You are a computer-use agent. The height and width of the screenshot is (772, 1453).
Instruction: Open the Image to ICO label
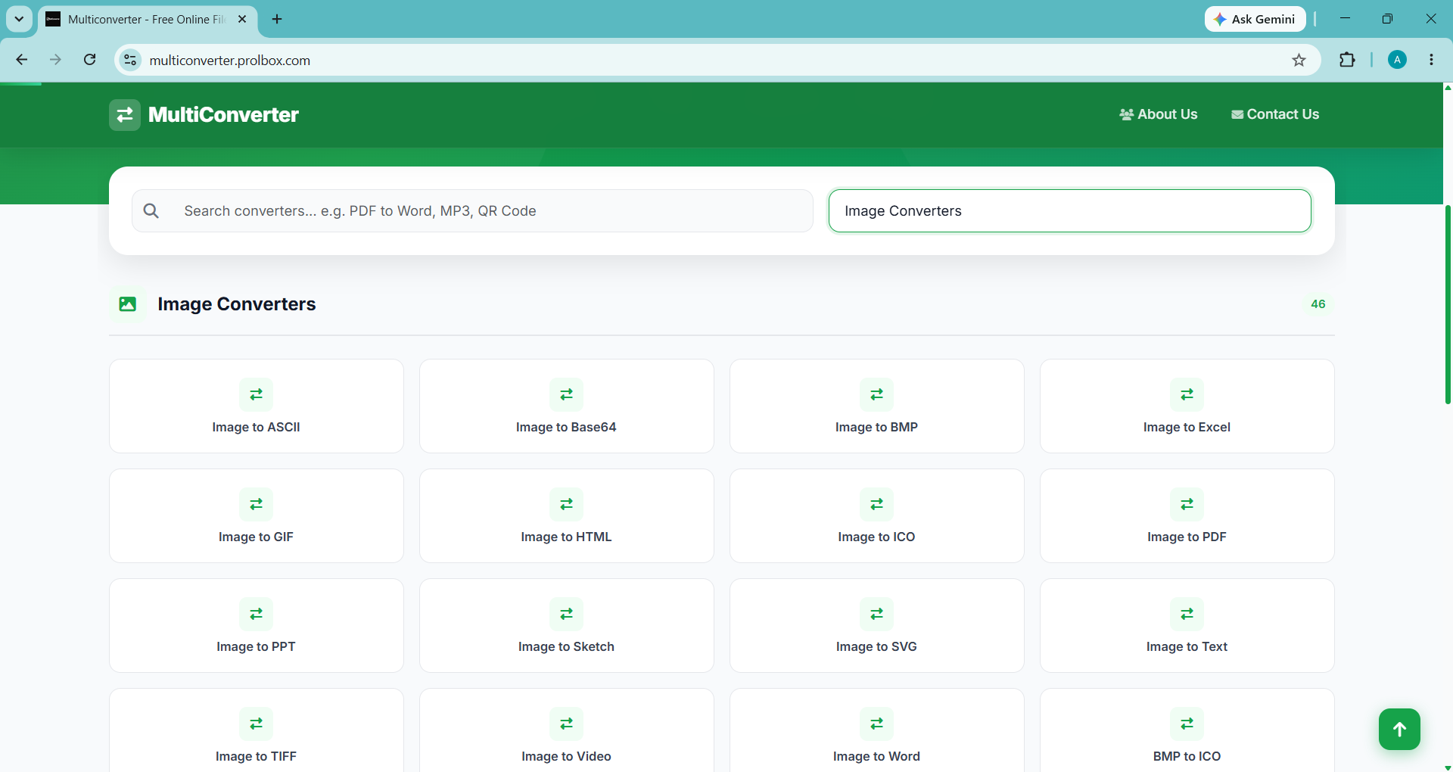pyautogui.click(x=877, y=537)
